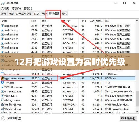This screenshot has width=139, height=123.
Task: Click the Sink to receive asynch... description
Action: tap(119, 91)
